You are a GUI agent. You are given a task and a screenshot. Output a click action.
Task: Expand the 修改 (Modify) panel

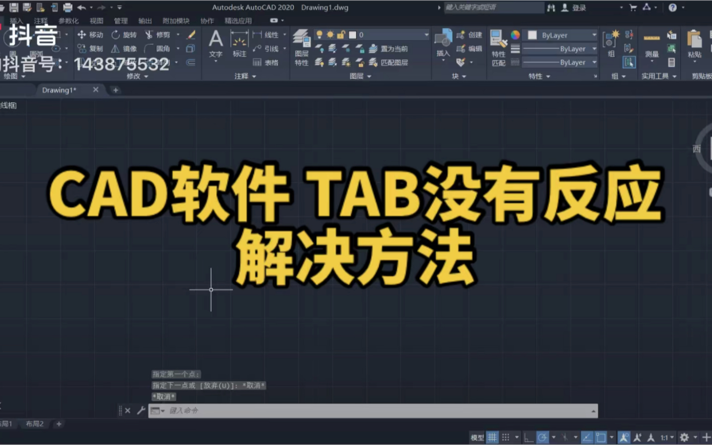[137, 76]
